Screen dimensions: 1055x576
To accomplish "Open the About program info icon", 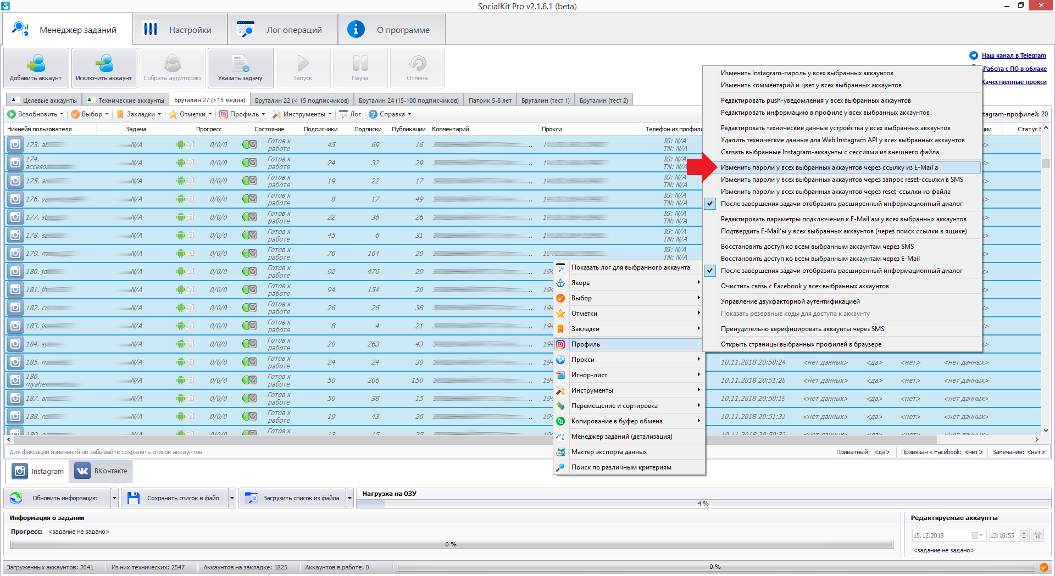I will tap(356, 29).
